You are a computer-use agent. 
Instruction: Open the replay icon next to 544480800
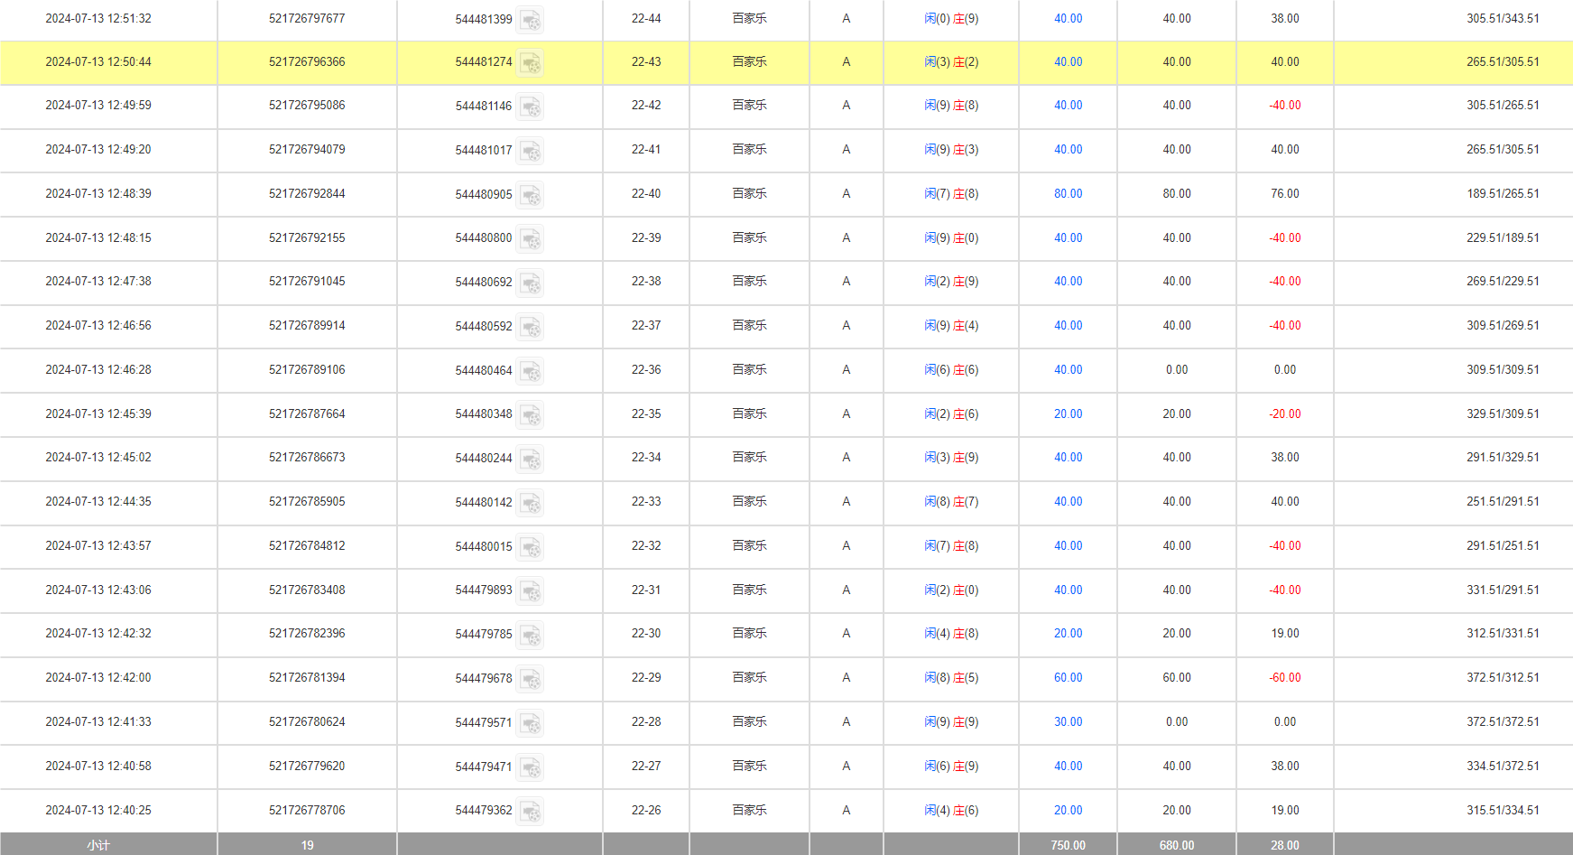pos(532,239)
